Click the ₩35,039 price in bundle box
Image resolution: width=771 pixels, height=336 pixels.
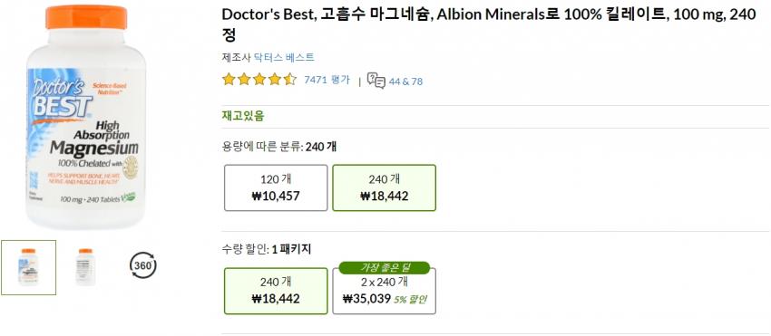click(366, 299)
